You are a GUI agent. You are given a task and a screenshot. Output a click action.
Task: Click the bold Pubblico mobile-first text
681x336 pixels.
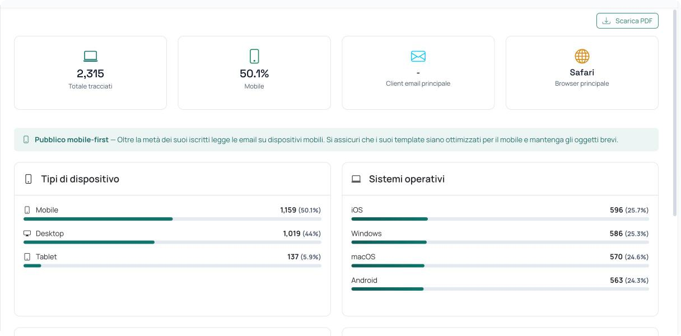pos(72,139)
